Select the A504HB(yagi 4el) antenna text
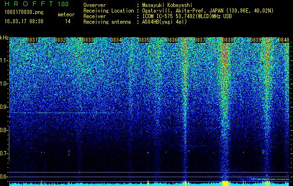The height and width of the screenshot is (186, 293). (164, 22)
